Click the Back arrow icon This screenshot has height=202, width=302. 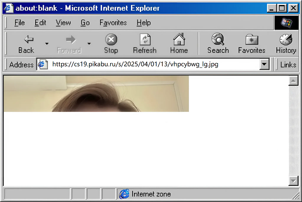pos(26,40)
